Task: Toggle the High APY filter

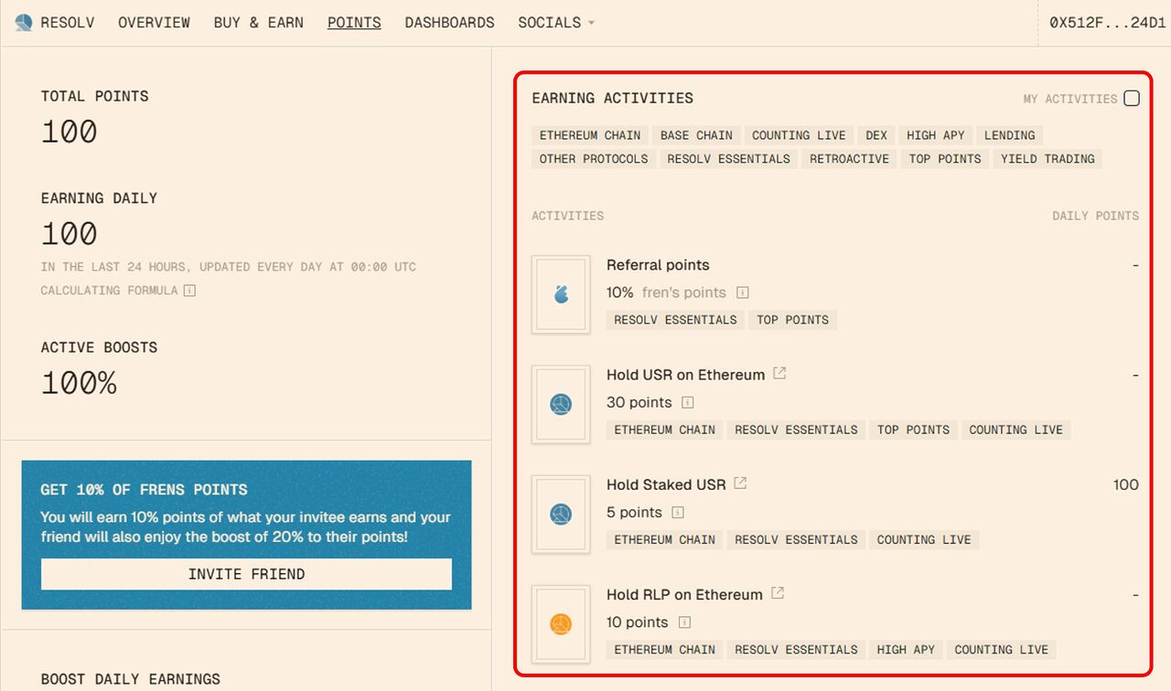Action: 935,134
